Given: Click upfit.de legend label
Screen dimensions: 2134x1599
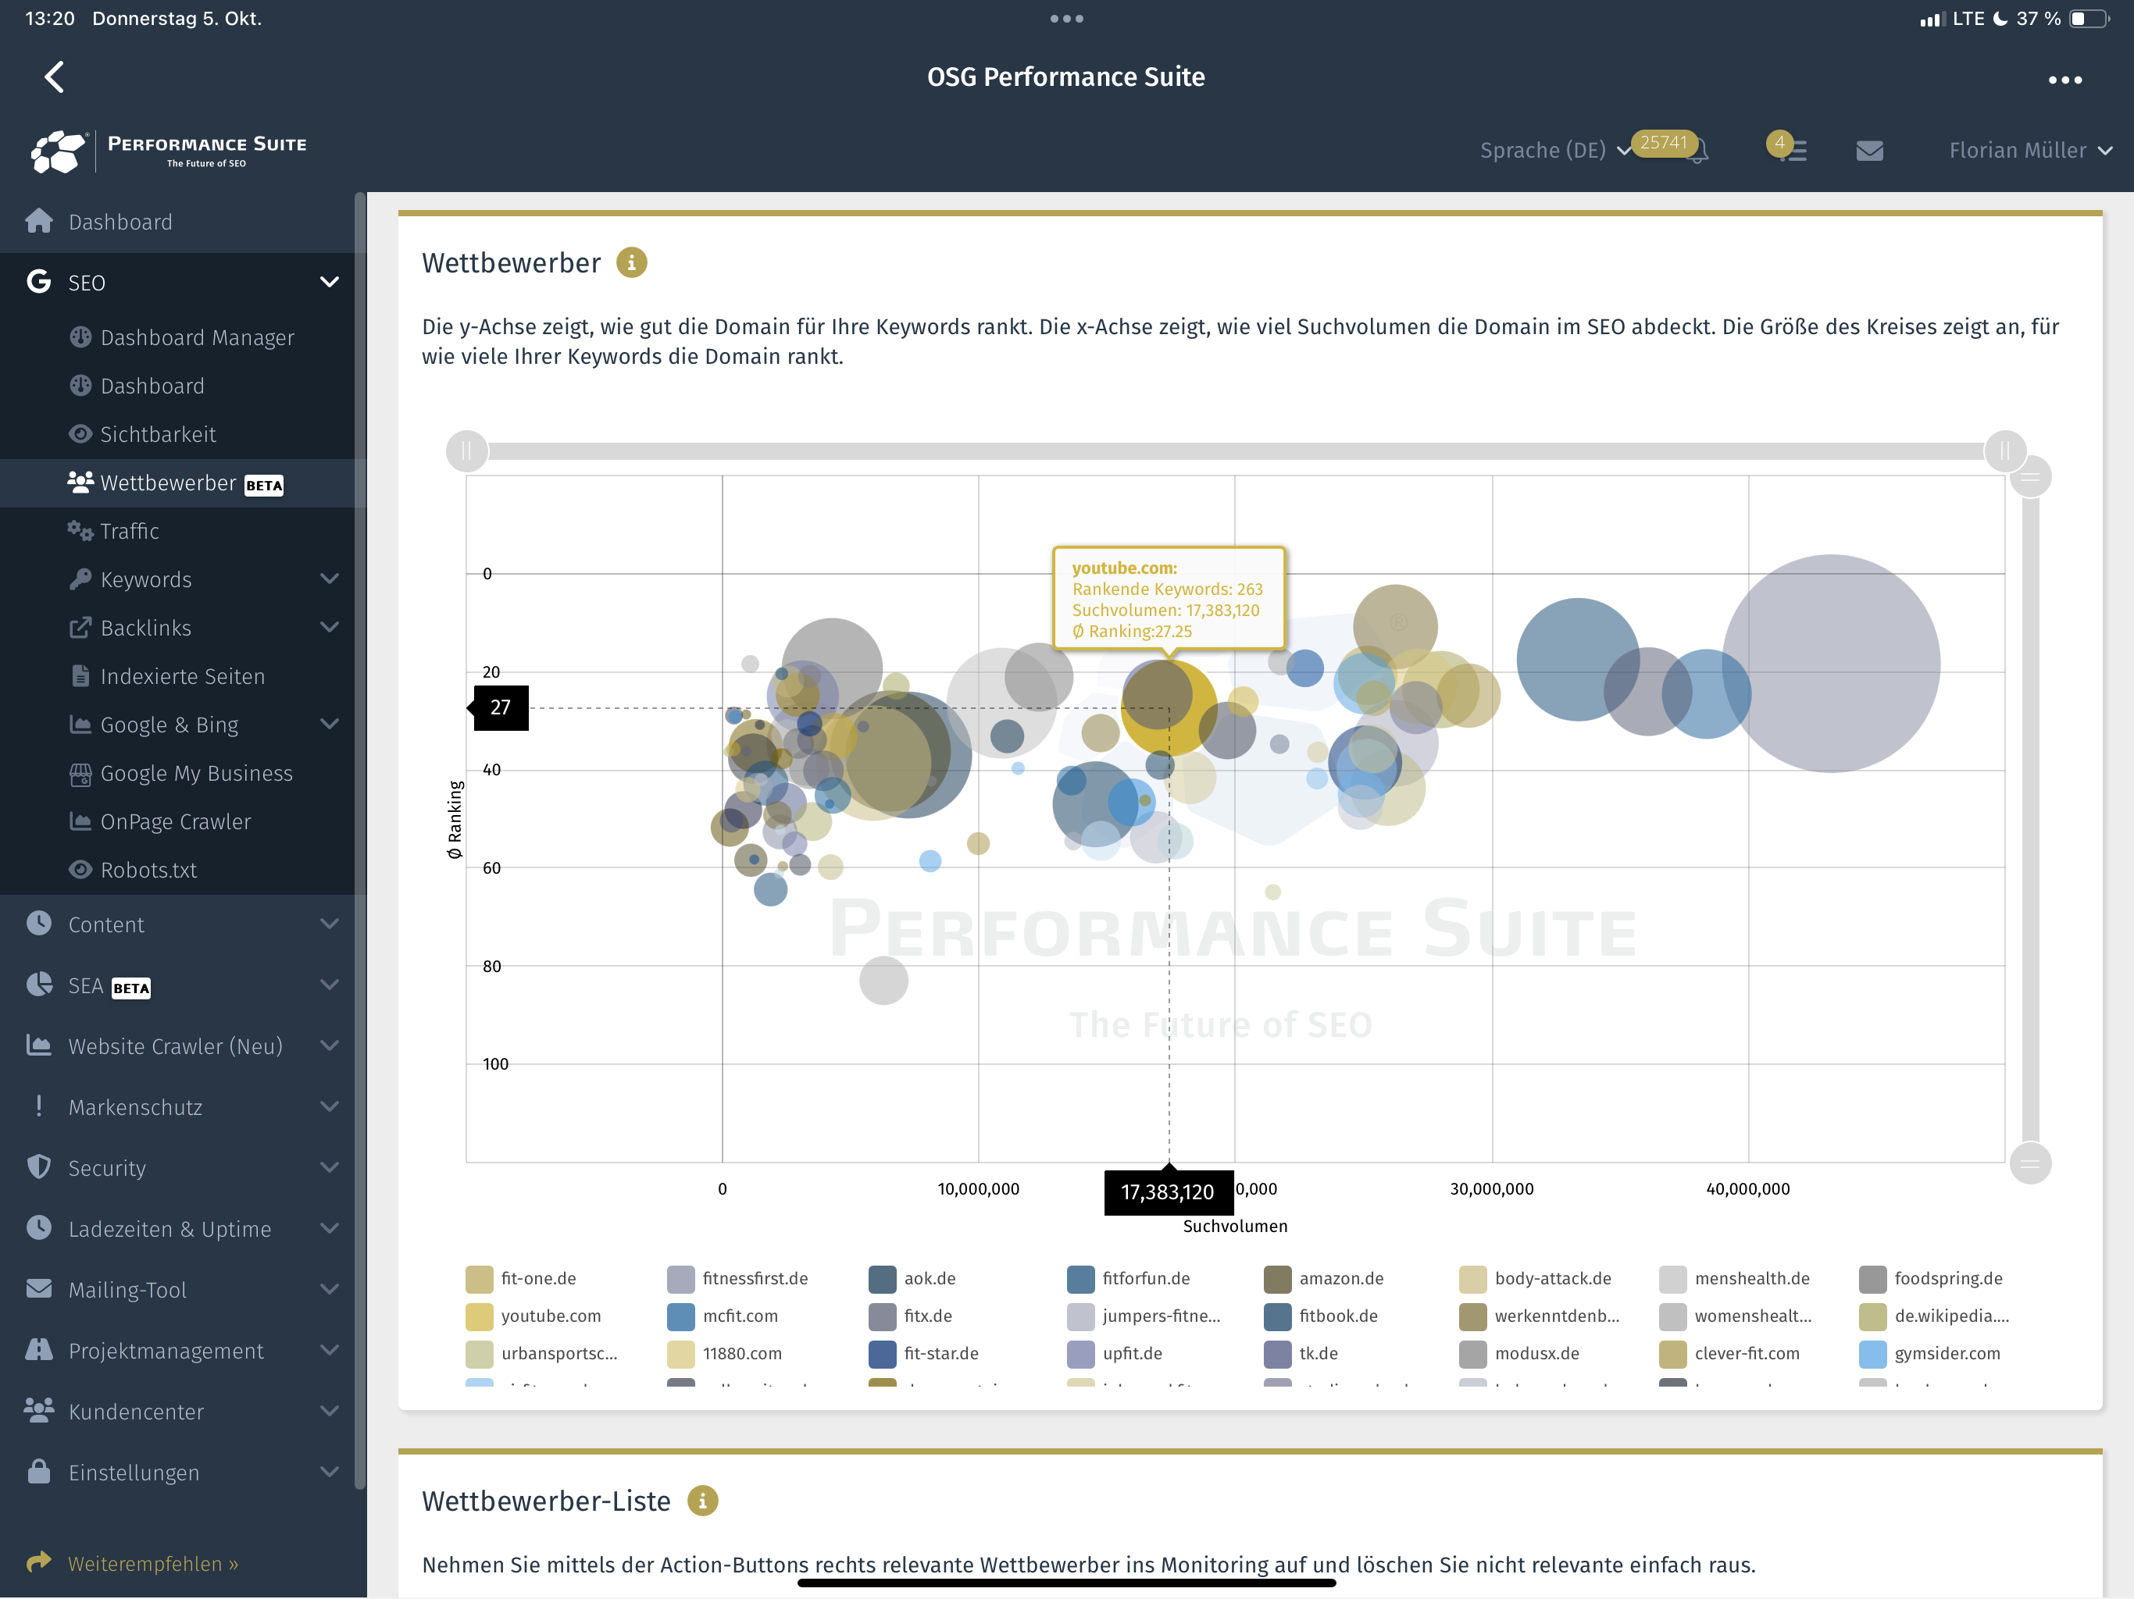Looking at the screenshot, I should [x=1132, y=1353].
